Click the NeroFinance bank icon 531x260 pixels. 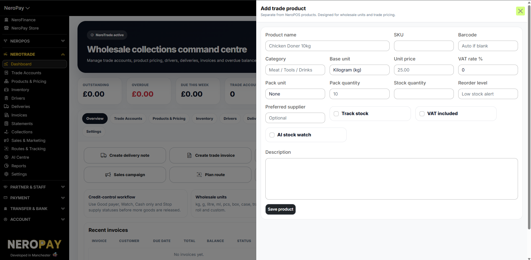click(6, 20)
